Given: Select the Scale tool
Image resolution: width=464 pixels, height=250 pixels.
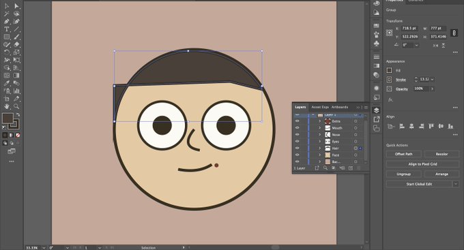Looking at the screenshot, I should click(16, 52).
